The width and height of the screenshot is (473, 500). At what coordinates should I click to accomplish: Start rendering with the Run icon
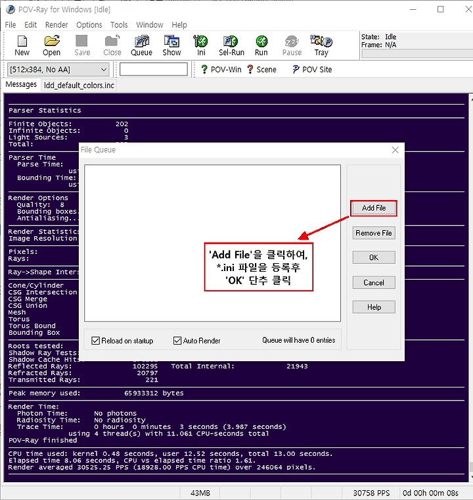[x=261, y=45]
